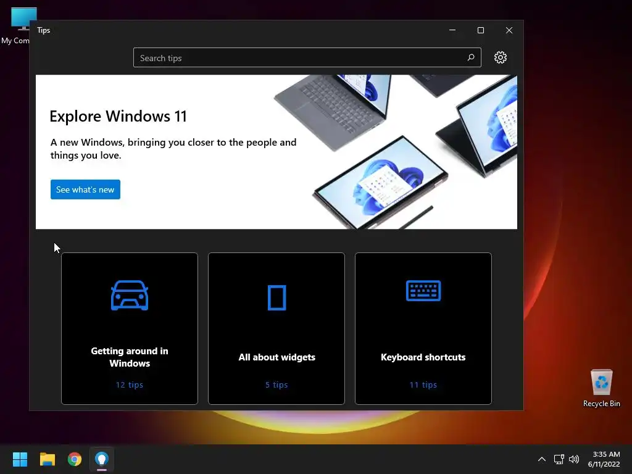
Task: Open the Tips settings gear icon
Action: pyautogui.click(x=500, y=57)
